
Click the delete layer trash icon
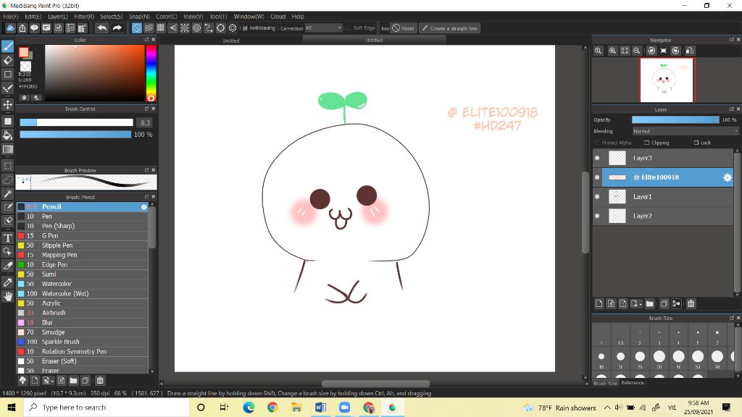691,303
